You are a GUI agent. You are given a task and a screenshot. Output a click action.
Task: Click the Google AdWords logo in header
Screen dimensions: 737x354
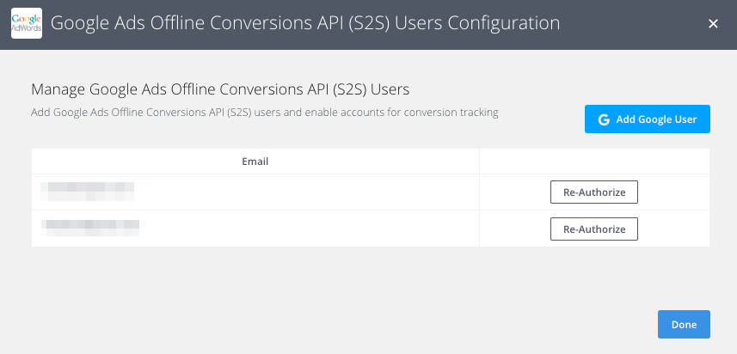[x=27, y=23]
